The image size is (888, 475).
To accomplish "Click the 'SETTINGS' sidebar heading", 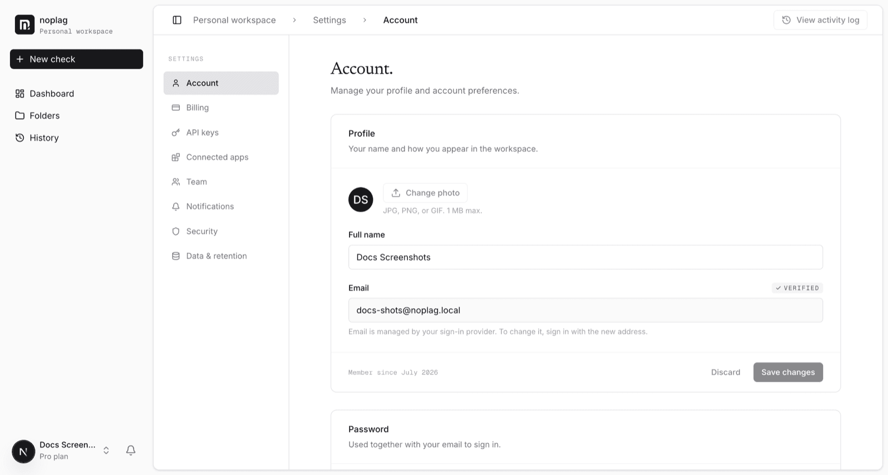I will pos(186,59).
